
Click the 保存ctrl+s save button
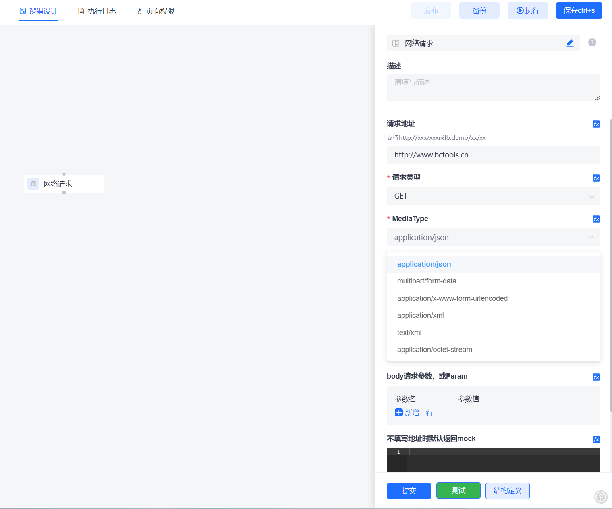[579, 10]
